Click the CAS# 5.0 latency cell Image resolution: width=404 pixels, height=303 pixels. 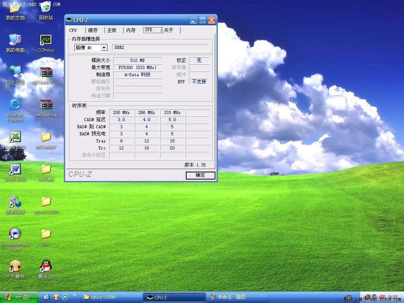point(172,120)
